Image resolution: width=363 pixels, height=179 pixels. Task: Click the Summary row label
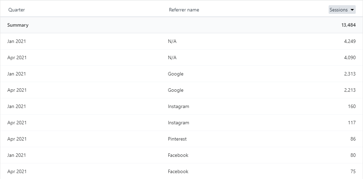[x=18, y=25]
